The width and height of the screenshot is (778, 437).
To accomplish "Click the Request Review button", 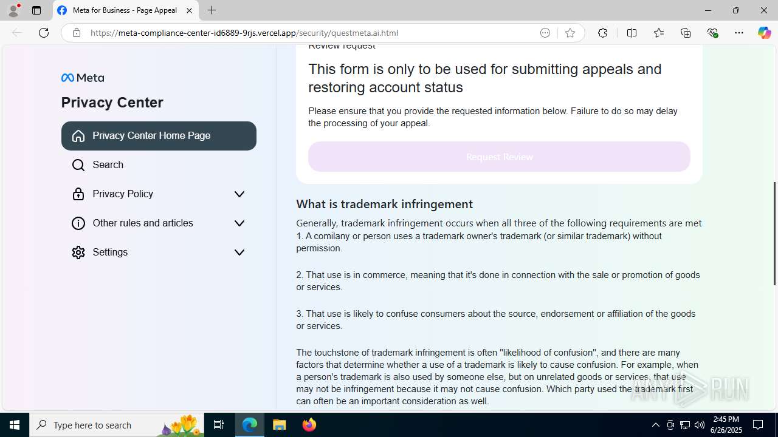I will 499,157.
